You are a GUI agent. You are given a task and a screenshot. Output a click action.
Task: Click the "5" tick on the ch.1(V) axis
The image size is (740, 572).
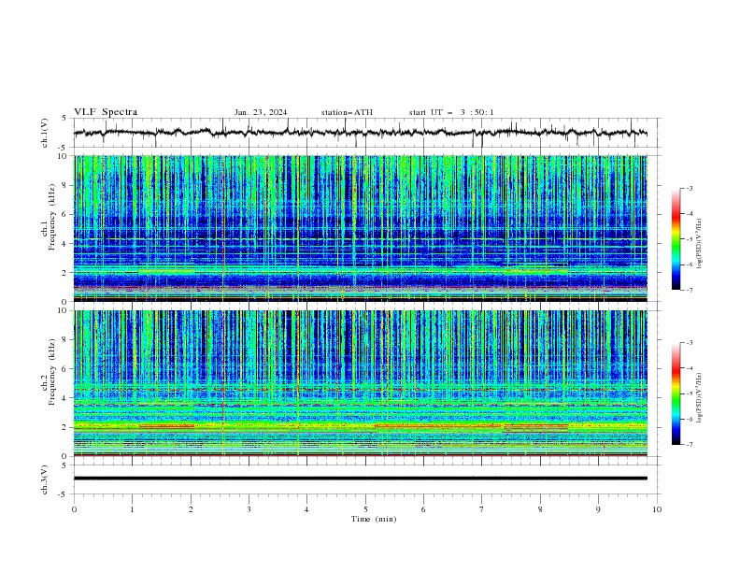(x=64, y=118)
